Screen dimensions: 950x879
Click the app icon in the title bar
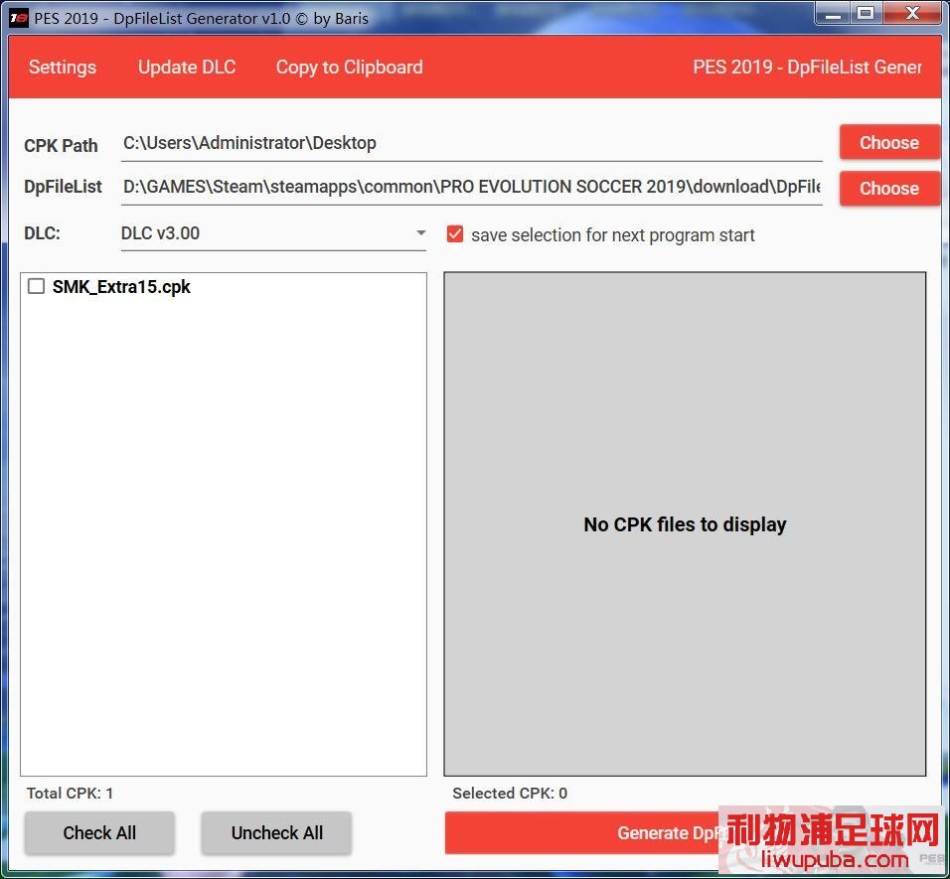(19, 18)
